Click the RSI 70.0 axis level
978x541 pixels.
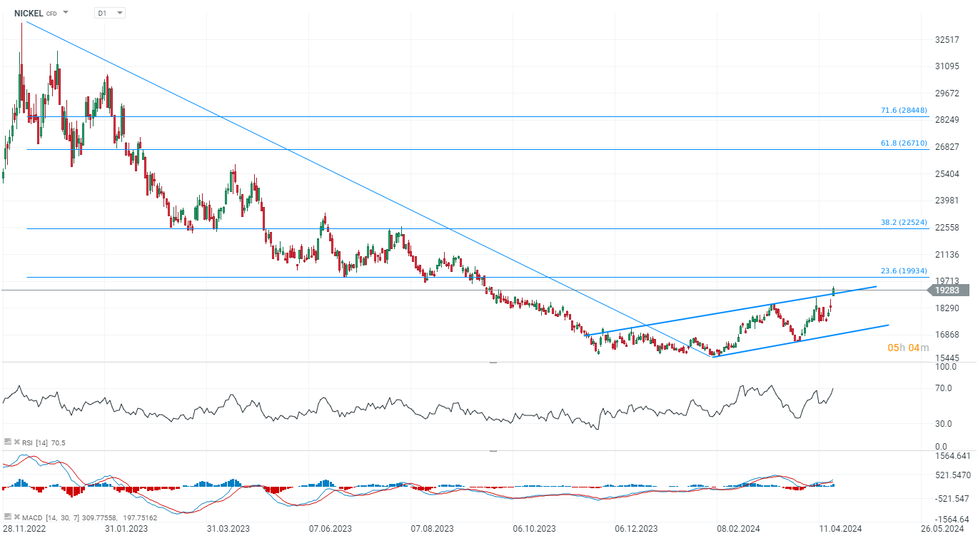click(x=945, y=388)
